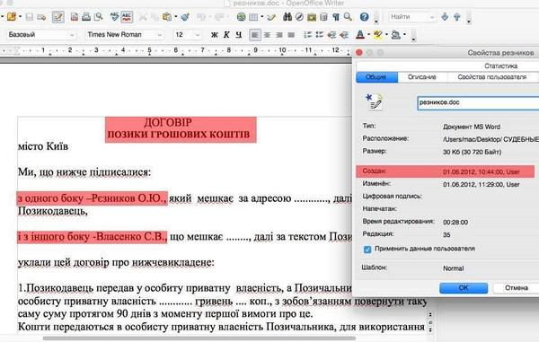539x342 pixels.
Task: Apply font color A icon
Action: (360, 35)
